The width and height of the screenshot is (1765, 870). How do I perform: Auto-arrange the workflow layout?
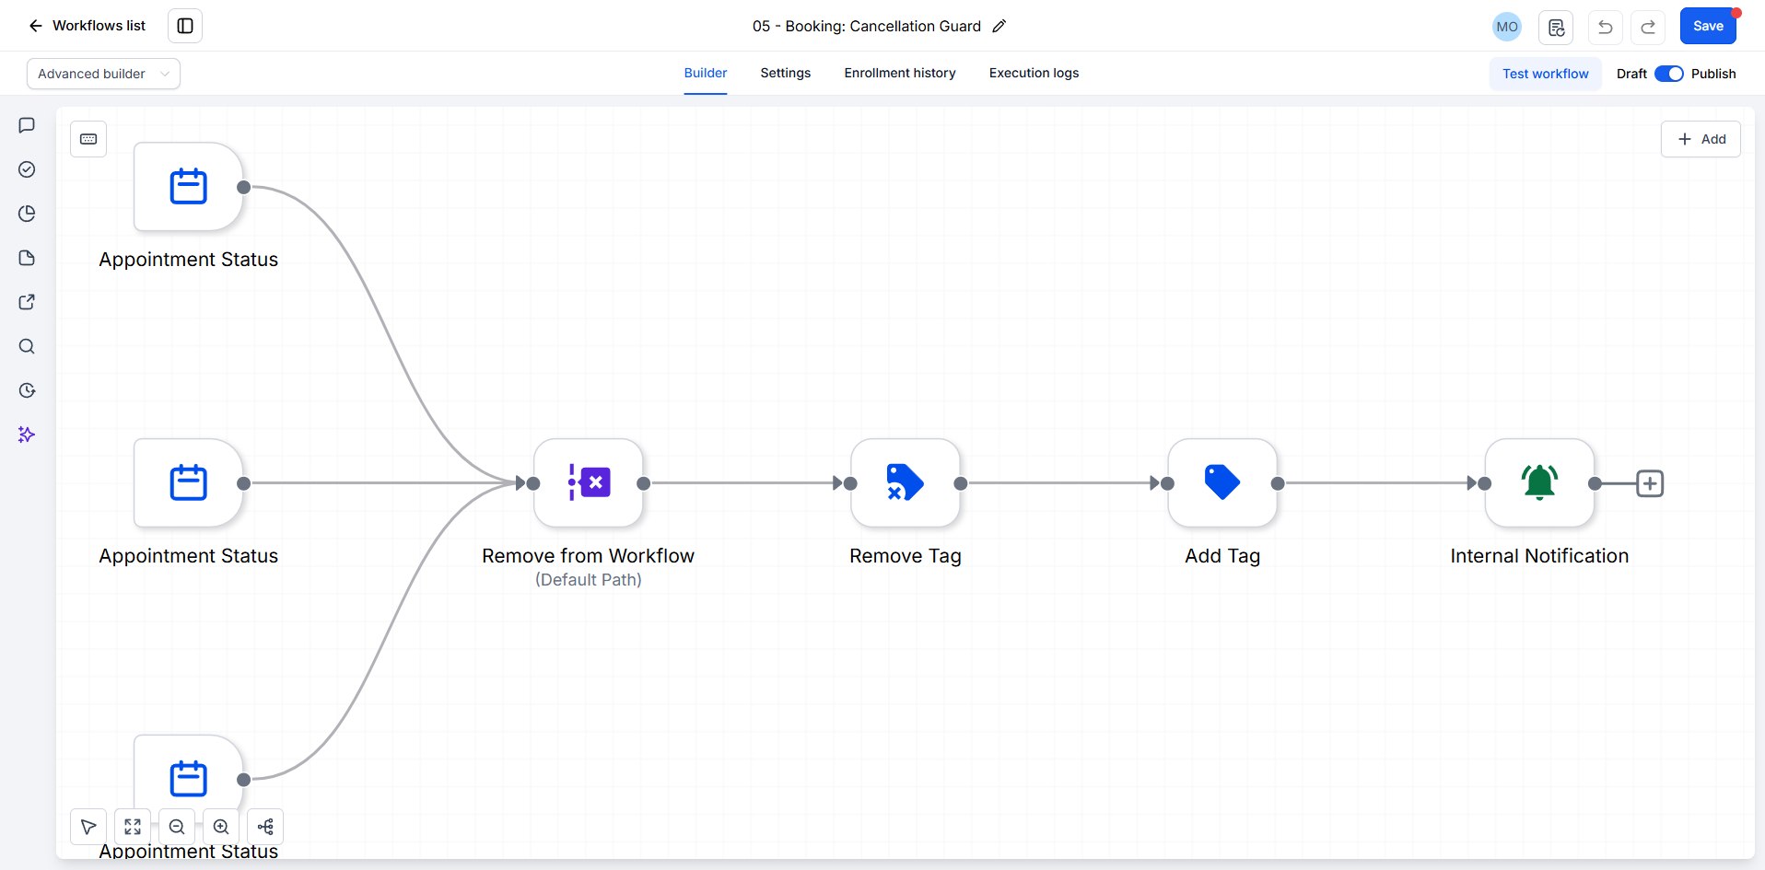tap(265, 827)
